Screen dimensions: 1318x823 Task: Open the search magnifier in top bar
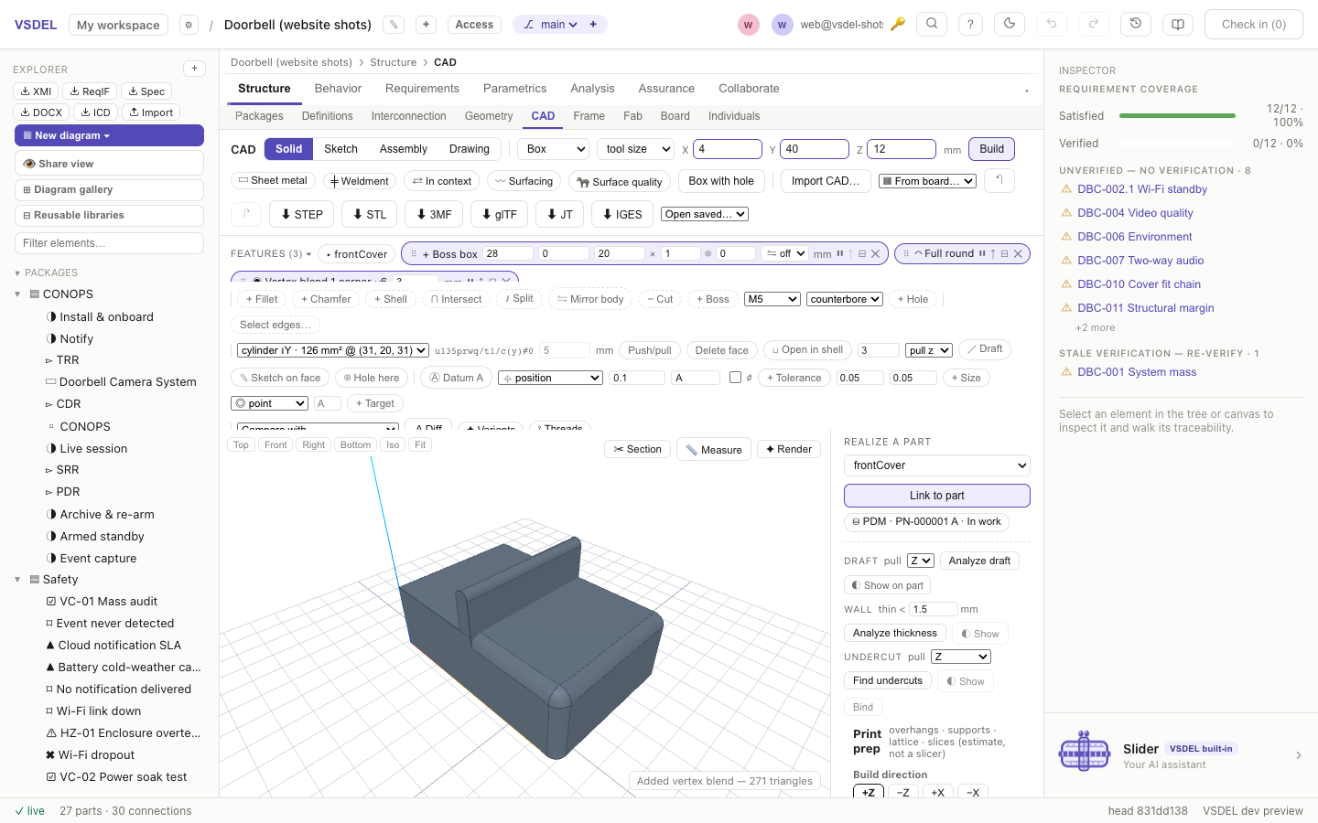(932, 25)
